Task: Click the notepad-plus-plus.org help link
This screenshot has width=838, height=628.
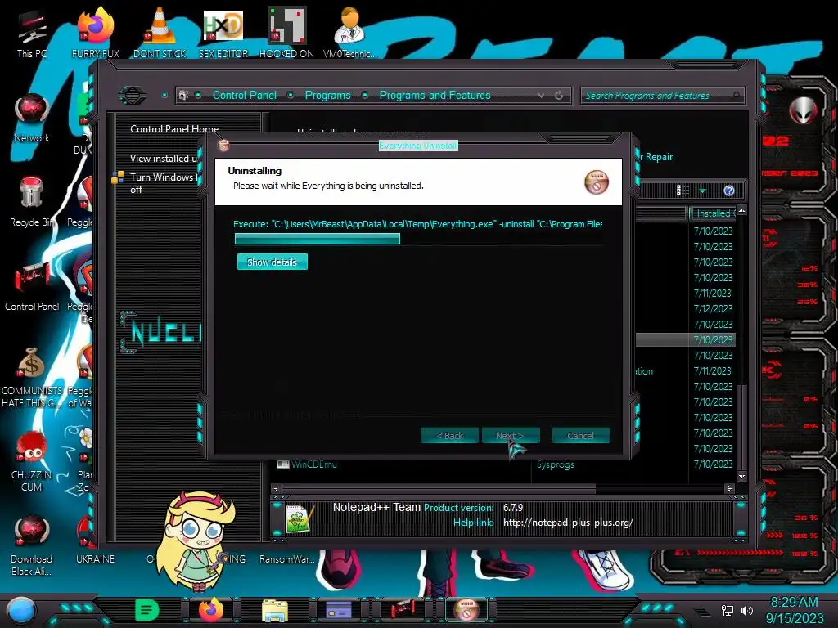Action: 568,523
